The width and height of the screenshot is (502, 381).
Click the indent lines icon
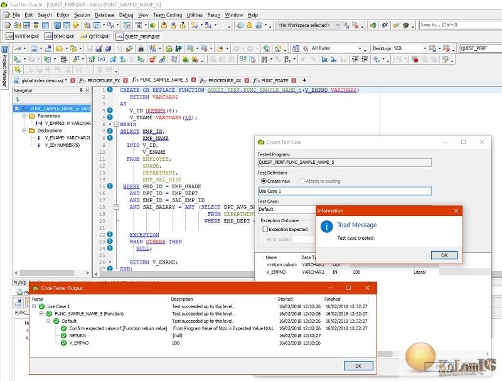[x=355, y=59]
